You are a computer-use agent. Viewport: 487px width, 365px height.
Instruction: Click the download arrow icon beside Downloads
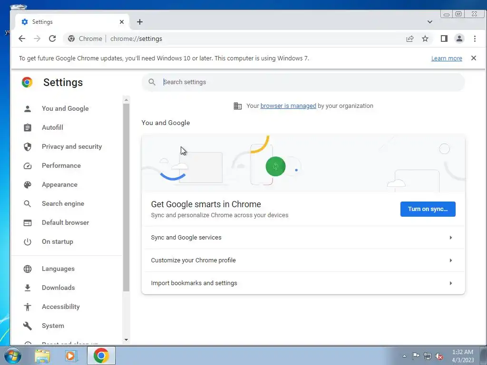pyautogui.click(x=27, y=288)
